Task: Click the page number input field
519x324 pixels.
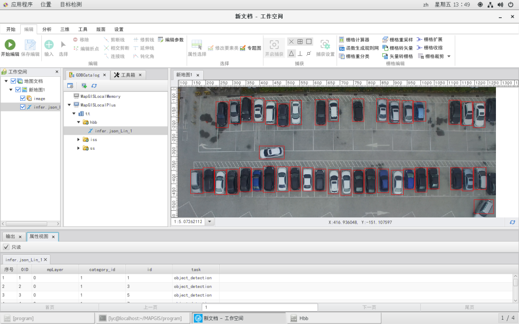Action: click(x=260, y=307)
